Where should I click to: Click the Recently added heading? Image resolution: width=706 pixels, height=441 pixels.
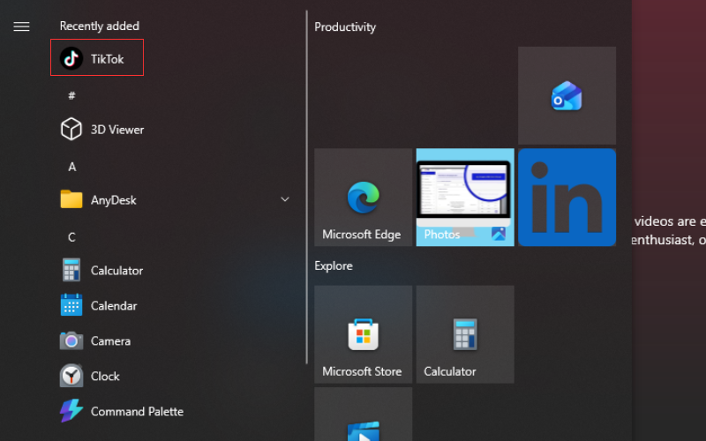[x=100, y=26]
